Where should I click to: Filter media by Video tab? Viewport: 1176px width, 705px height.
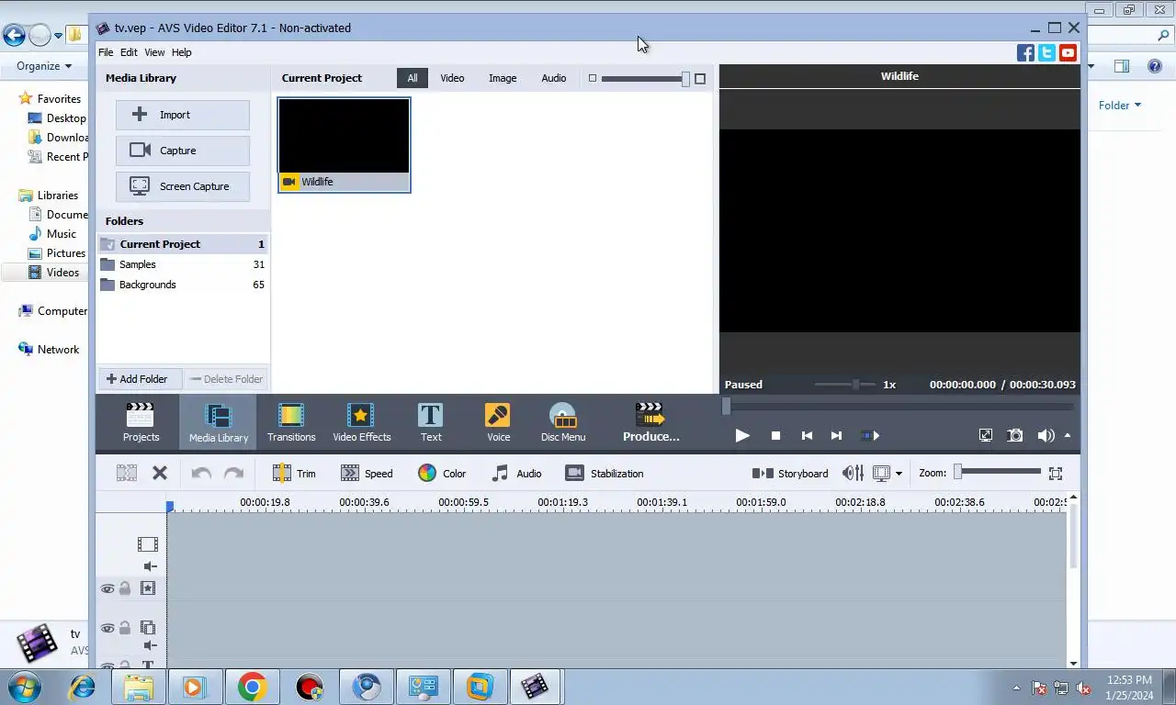[452, 78]
